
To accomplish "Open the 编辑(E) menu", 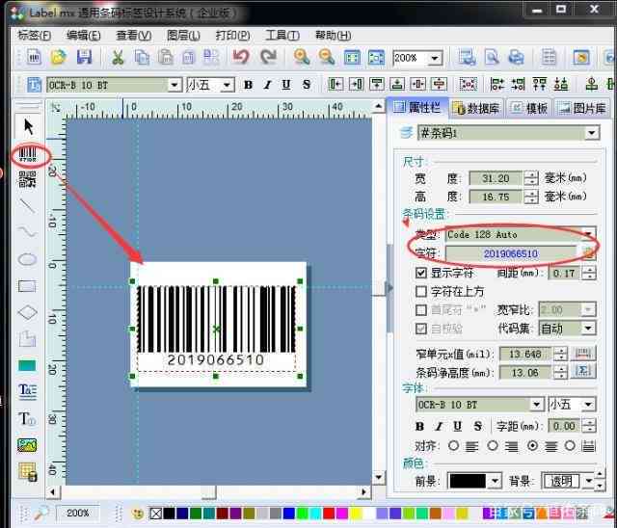I will coord(84,36).
